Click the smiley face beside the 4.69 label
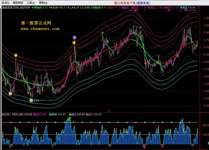 [31, 100]
